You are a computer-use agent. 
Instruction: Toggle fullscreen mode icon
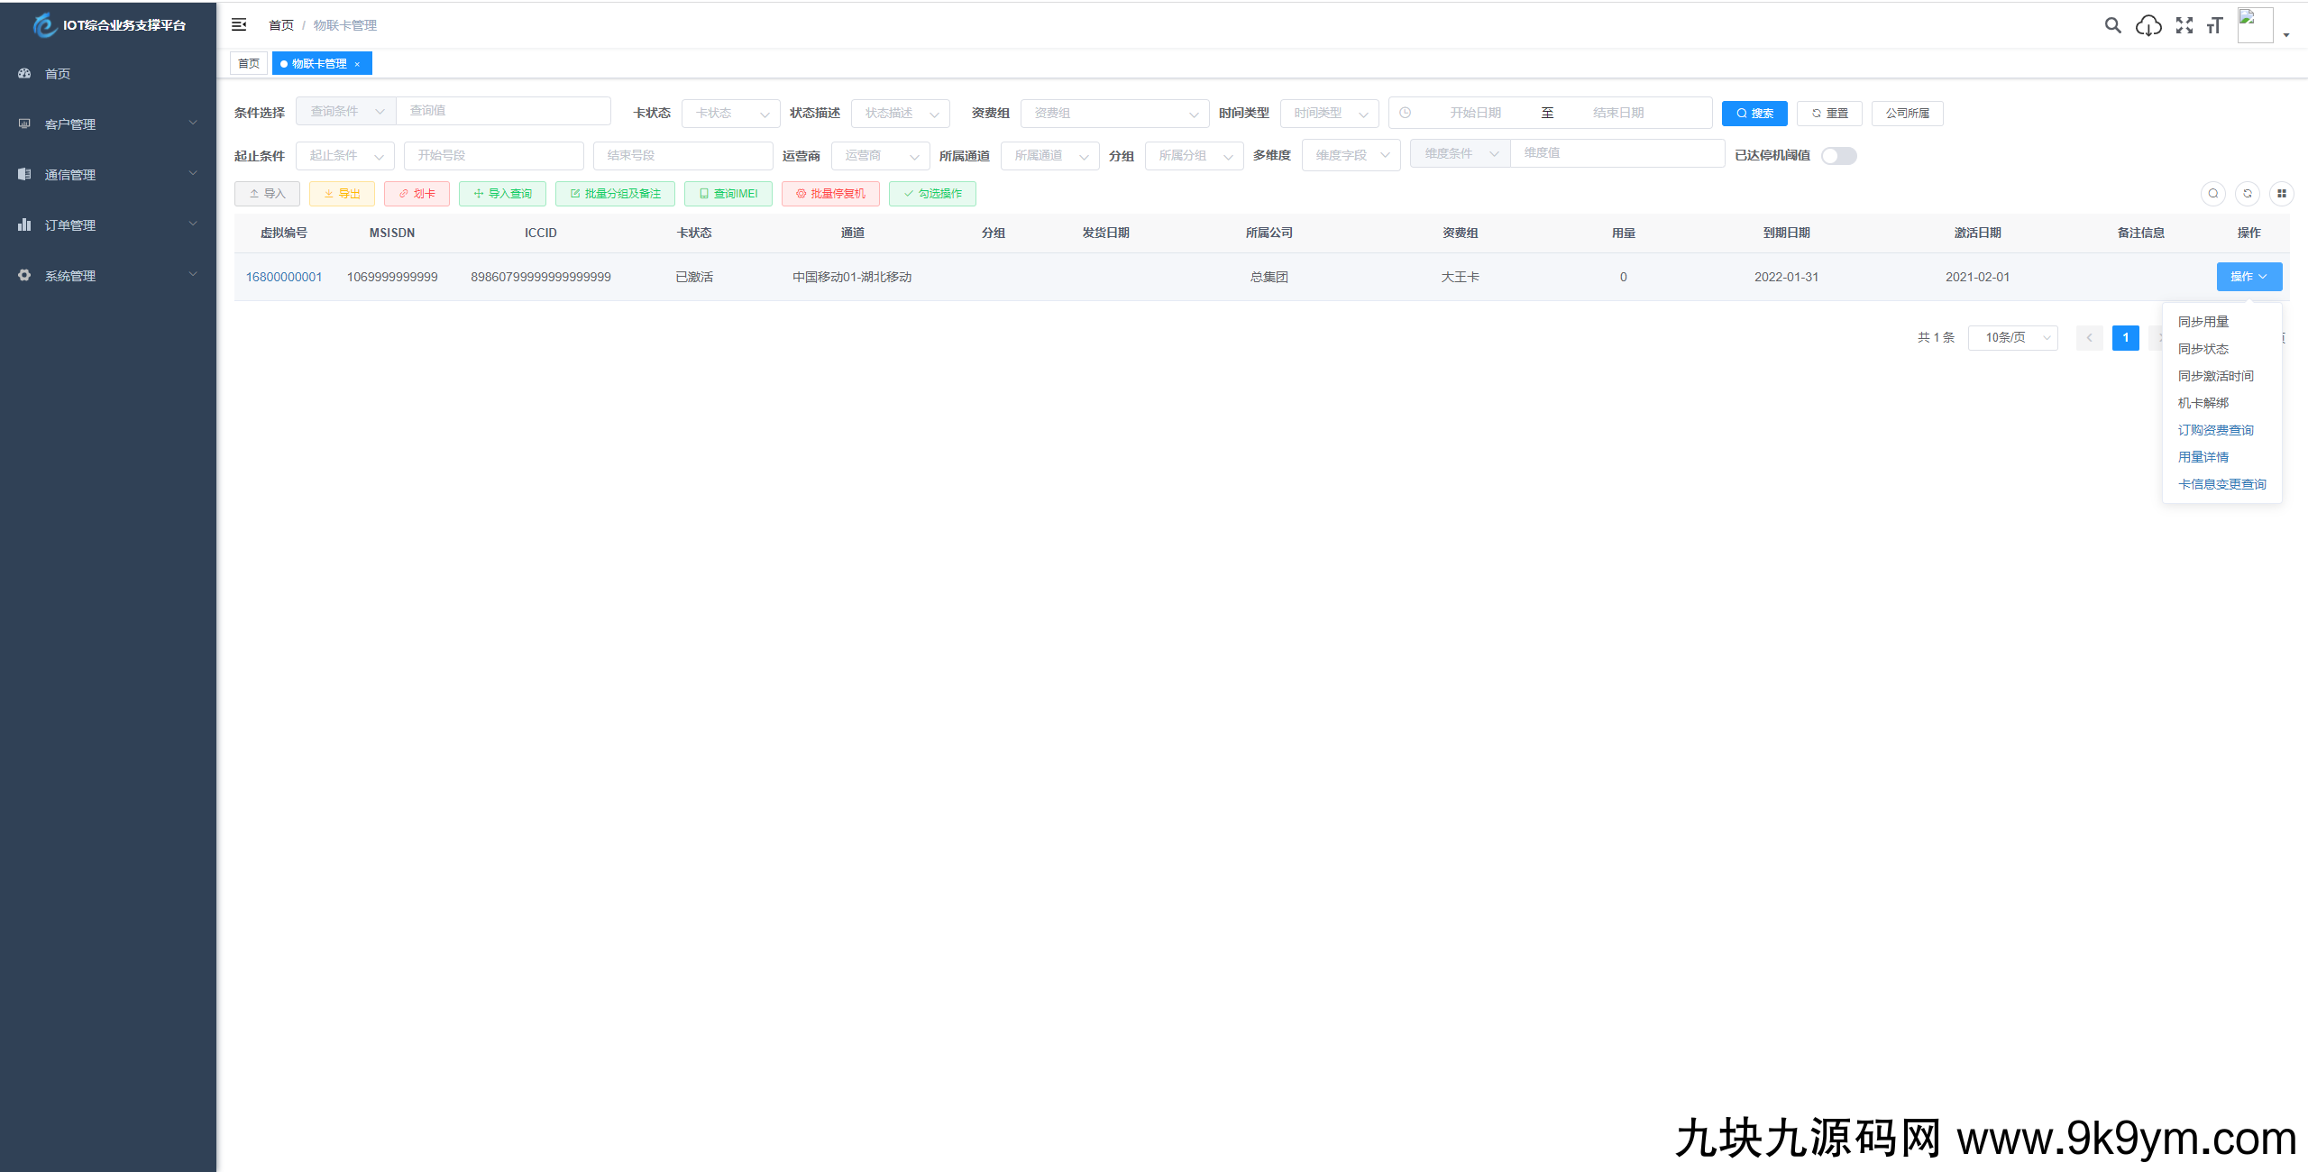pos(2184,25)
